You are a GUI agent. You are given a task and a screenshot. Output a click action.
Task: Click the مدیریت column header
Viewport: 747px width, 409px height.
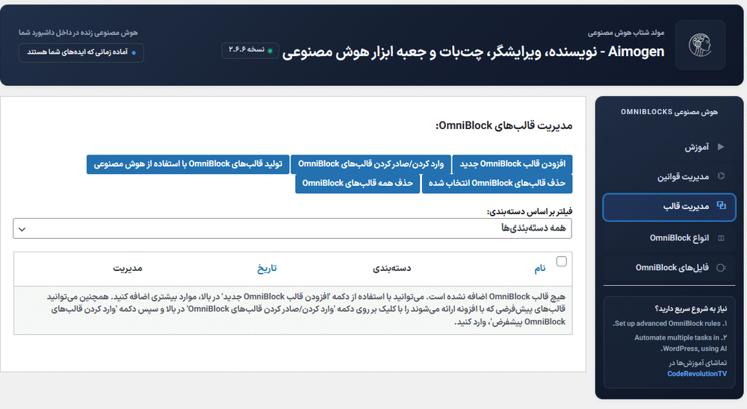128,269
